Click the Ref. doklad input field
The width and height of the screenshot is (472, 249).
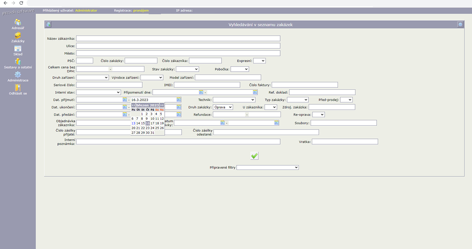point(322,92)
